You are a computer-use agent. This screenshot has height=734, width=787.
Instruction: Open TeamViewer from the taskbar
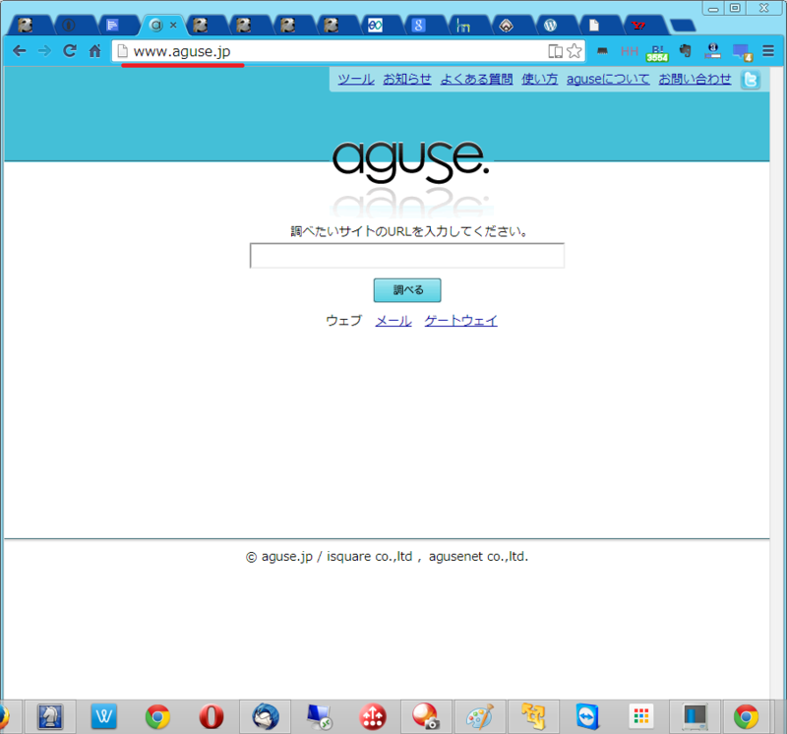pos(587,716)
